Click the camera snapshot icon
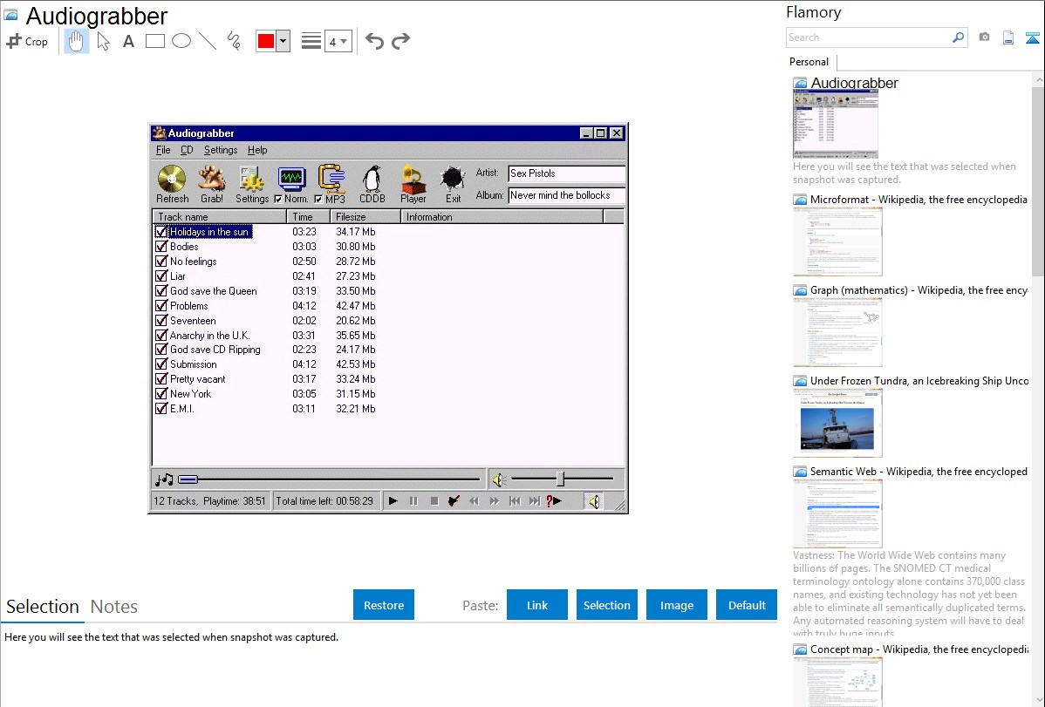This screenshot has width=1045, height=707. (984, 37)
